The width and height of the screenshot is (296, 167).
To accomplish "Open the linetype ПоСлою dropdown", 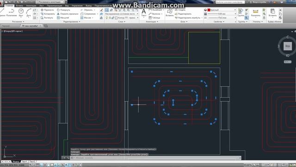I will tap(222, 18).
